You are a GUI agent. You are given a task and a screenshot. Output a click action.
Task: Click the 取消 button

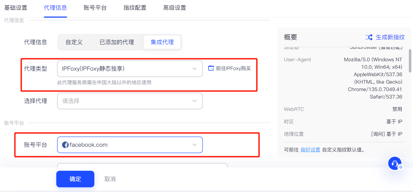110,179
